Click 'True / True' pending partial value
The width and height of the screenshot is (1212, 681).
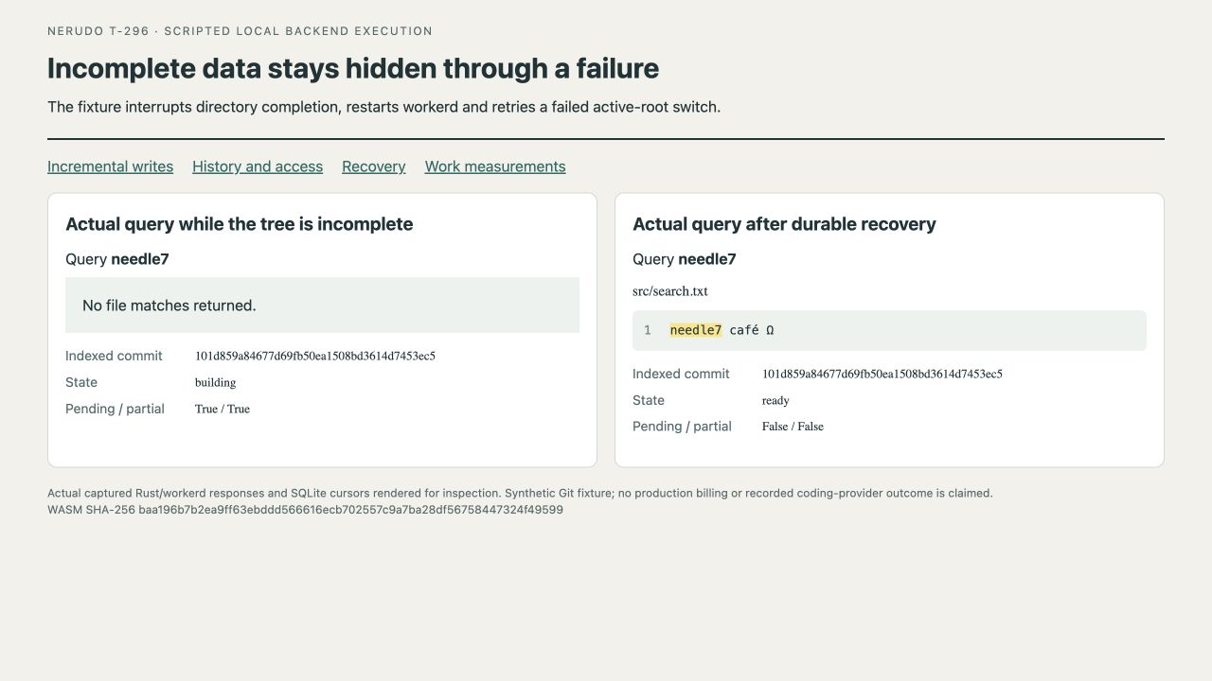point(223,409)
